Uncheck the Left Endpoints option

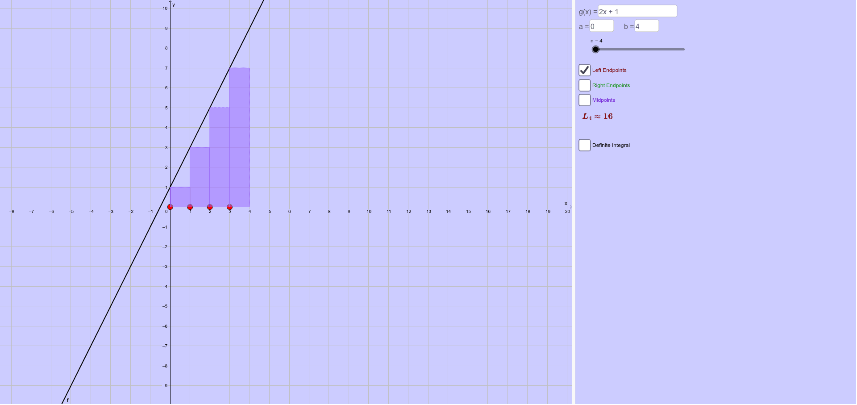[585, 70]
